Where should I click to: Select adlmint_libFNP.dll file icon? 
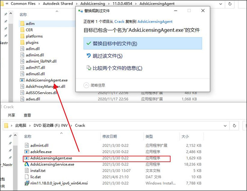[22, 61]
